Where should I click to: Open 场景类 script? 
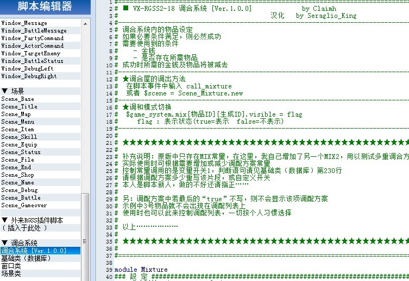point(40,273)
